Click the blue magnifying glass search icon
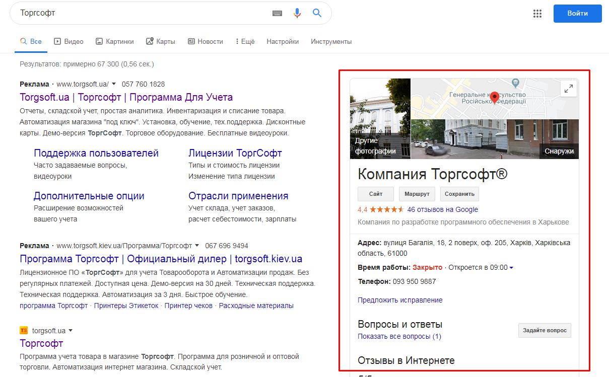The height and width of the screenshot is (377, 609). click(x=317, y=13)
